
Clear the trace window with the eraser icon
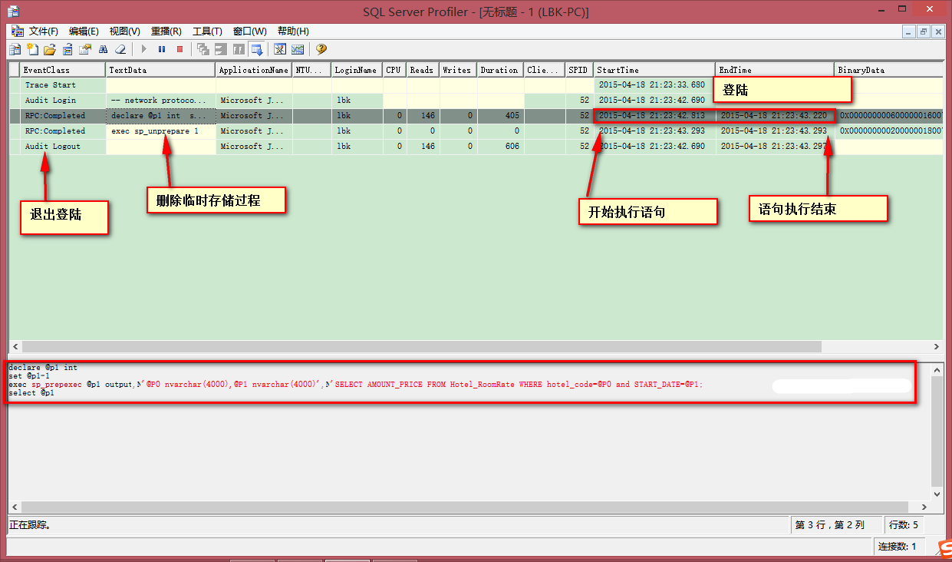click(x=120, y=50)
